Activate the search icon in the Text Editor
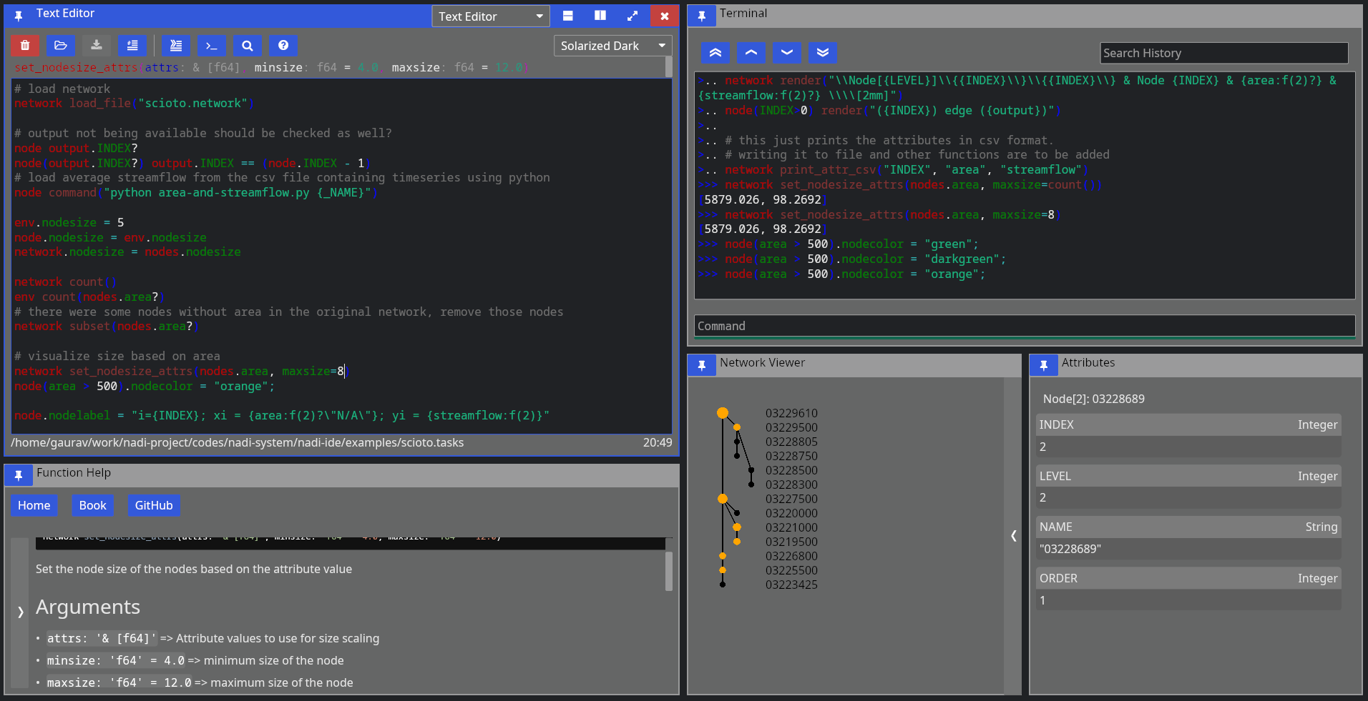 point(247,45)
